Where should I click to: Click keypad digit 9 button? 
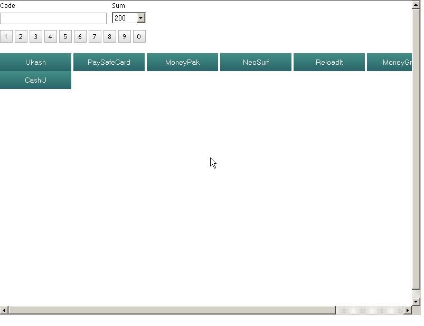(125, 36)
